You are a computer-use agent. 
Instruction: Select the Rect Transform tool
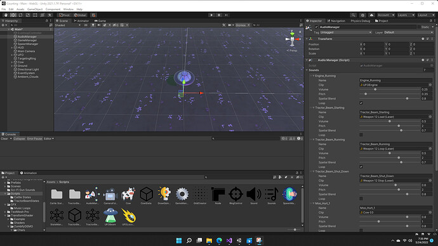35,15
